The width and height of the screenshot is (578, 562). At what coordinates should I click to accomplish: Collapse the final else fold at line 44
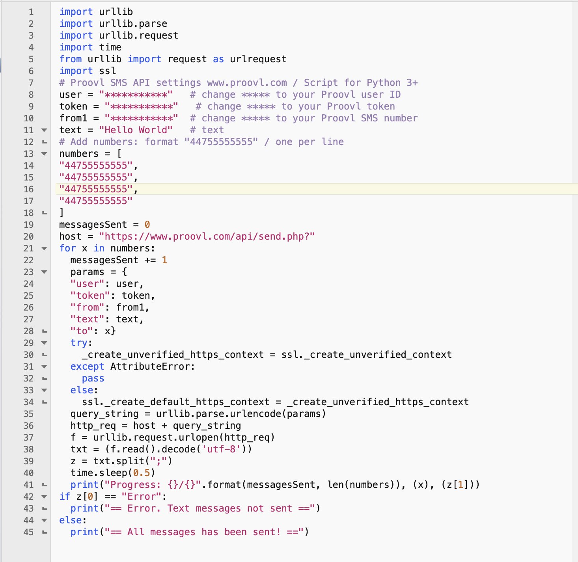tap(44, 520)
